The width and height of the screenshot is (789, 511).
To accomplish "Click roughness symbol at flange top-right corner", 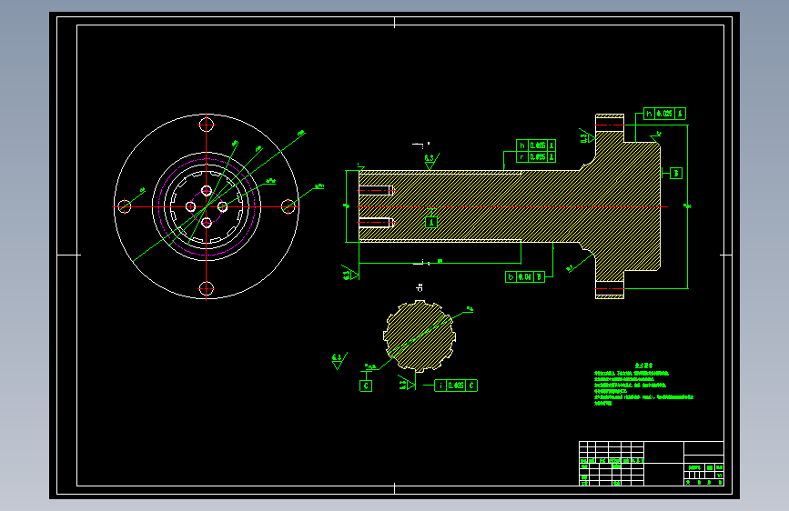I will click(656, 136).
